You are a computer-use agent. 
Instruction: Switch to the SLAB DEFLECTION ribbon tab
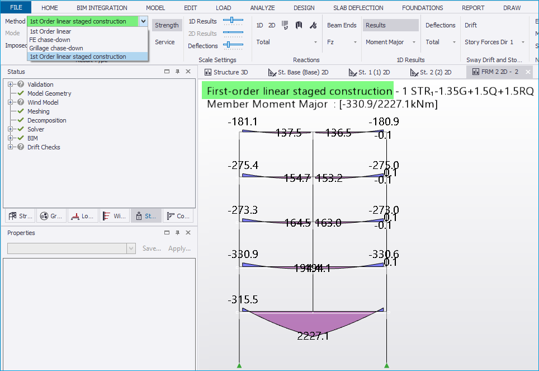click(358, 7)
